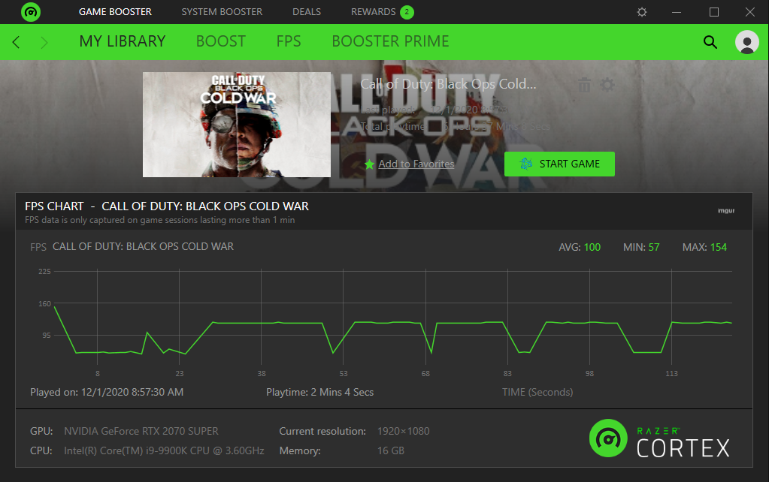Click 'Playtime: 2 Mins 4 Secs'
The image size is (769, 482).
point(319,393)
